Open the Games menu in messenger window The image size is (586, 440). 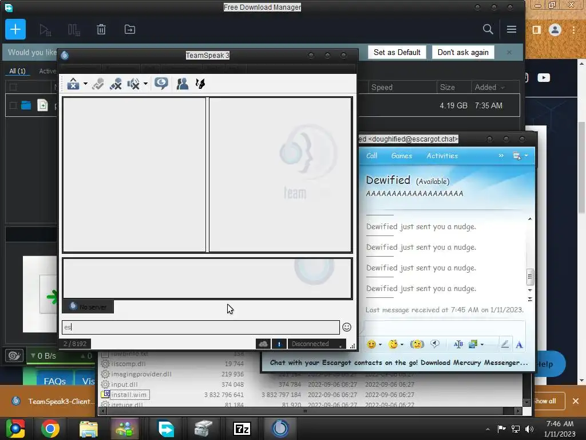pyautogui.click(x=401, y=156)
